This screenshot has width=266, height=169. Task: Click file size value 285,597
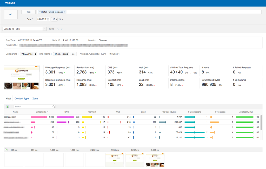pos(178,122)
